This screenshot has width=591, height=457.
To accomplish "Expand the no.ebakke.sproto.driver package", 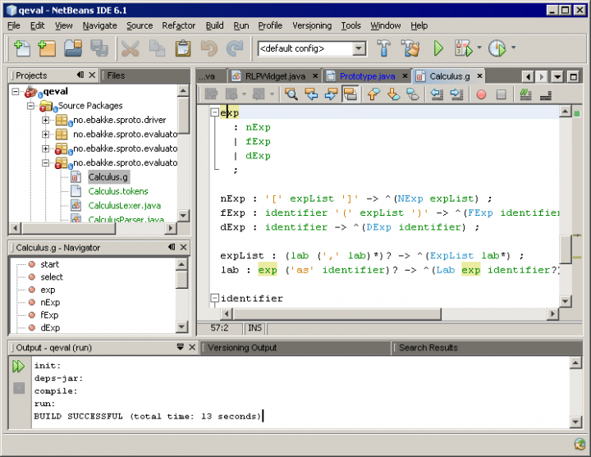I will pyautogui.click(x=46, y=121).
